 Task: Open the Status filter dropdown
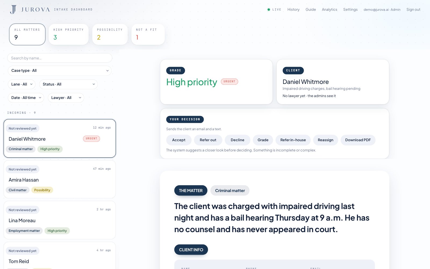pos(69,84)
